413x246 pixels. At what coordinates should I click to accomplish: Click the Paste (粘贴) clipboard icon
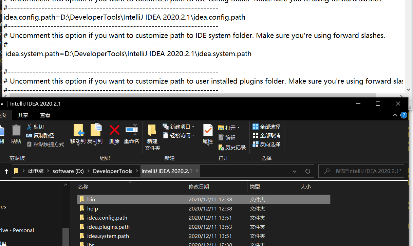point(16,130)
